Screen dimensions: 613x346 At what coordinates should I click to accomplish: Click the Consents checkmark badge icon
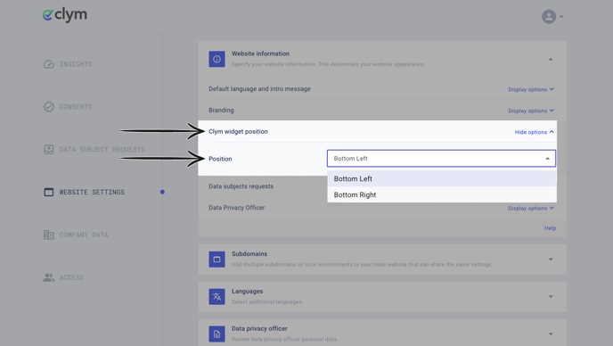[x=48, y=106]
